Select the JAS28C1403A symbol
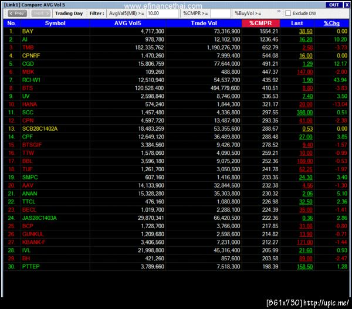352x309 pixels. click(x=39, y=218)
